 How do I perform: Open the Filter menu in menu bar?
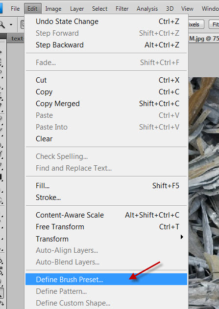[122, 9]
